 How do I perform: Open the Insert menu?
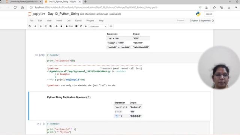[59, 21]
